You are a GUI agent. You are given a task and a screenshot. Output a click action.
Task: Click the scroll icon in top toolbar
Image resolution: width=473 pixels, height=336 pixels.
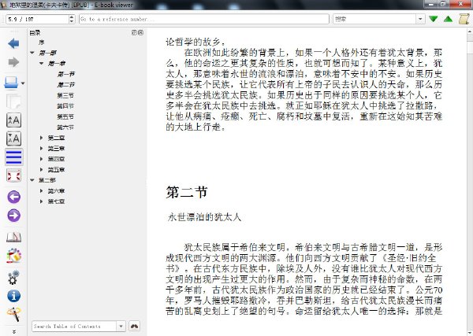click(464, 19)
